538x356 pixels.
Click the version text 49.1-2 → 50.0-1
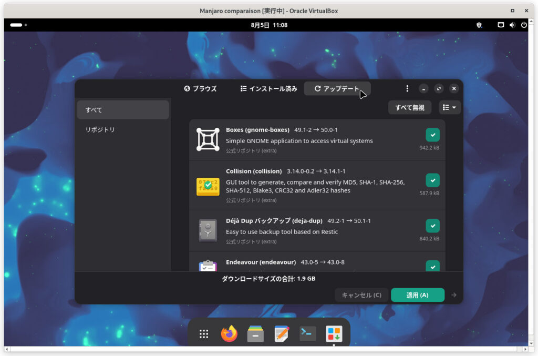click(316, 130)
